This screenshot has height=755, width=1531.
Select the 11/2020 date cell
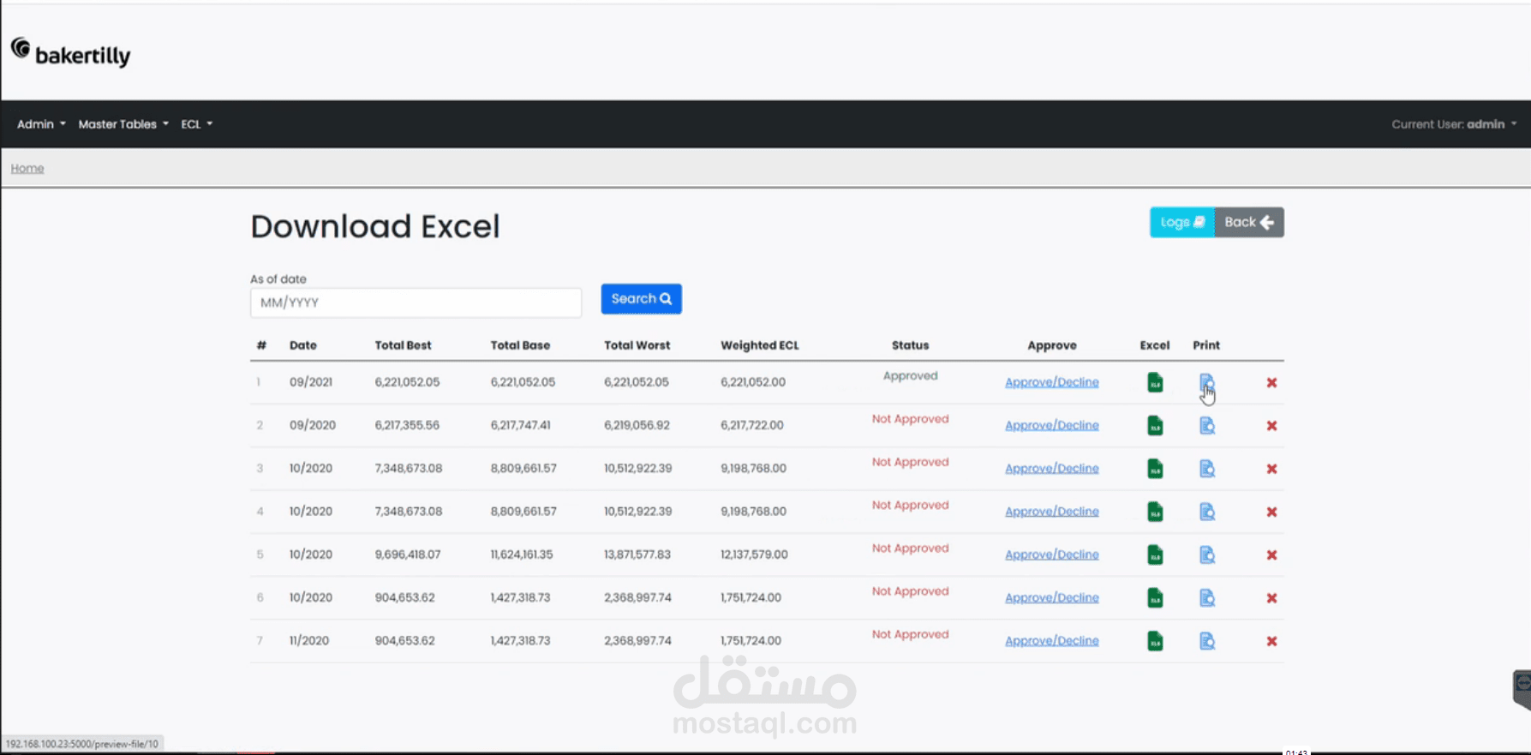tap(309, 640)
